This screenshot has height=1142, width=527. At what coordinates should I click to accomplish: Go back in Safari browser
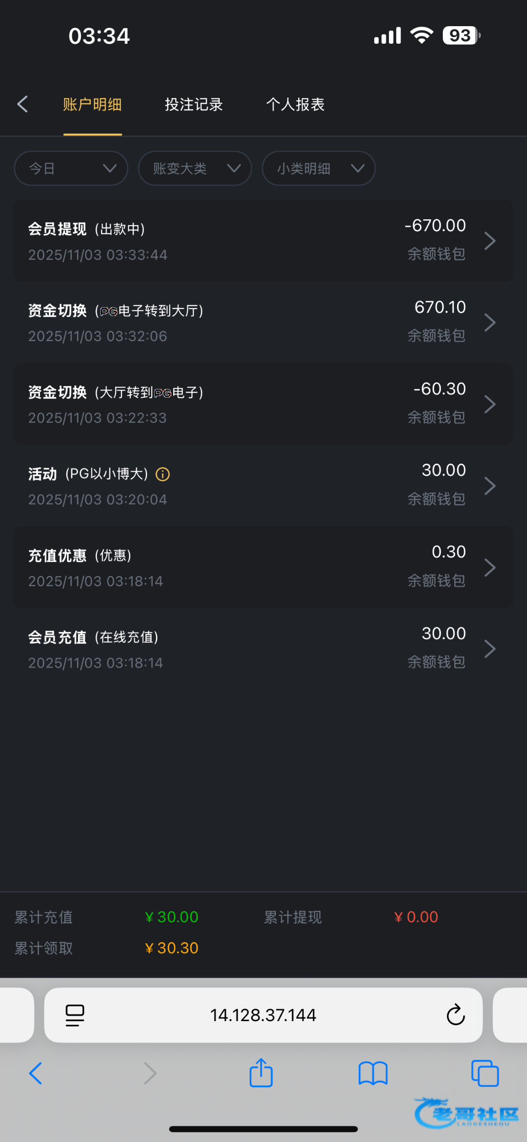click(x=36, y=1073)
